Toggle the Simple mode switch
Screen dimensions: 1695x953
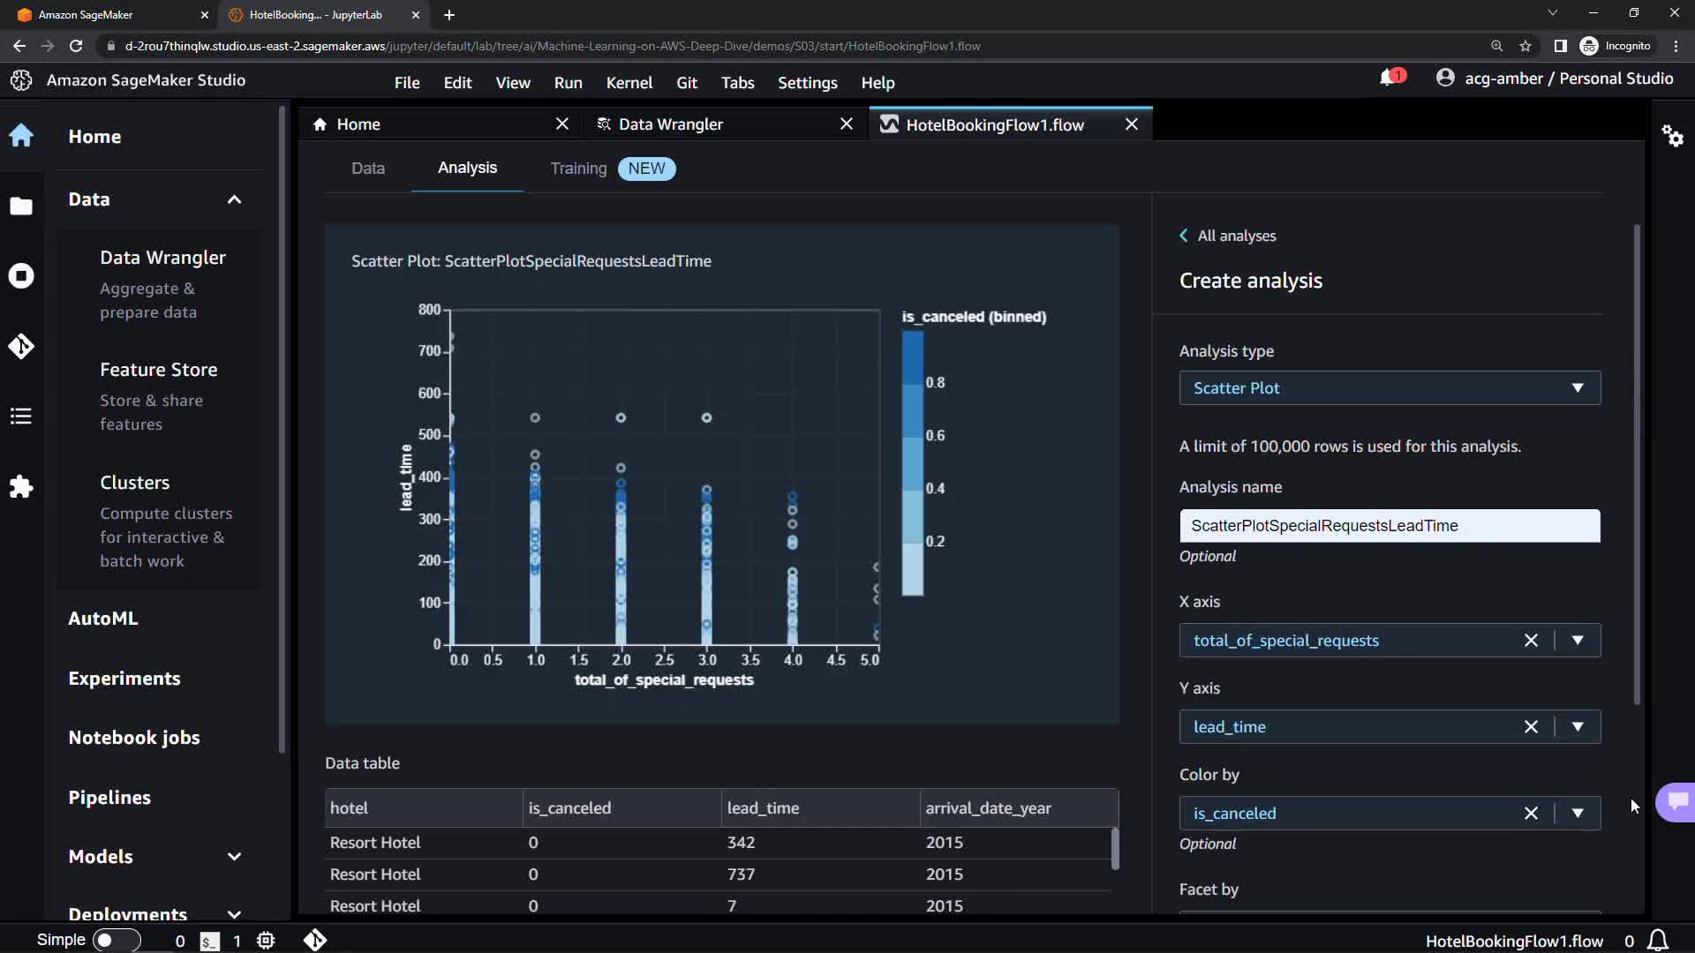pos(116,941)
